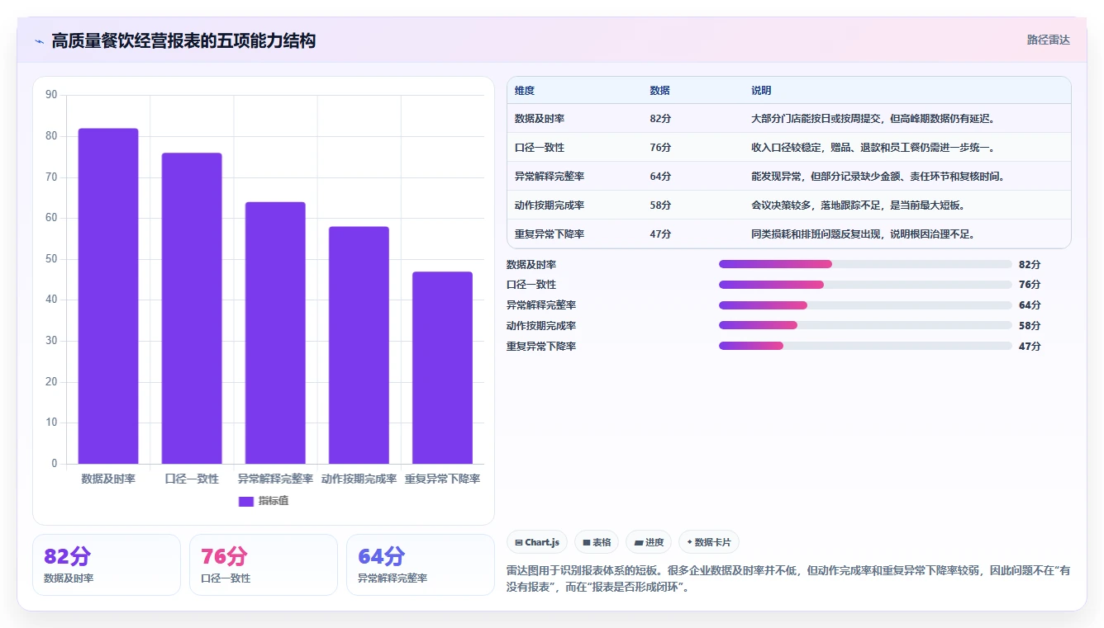Click the 指标值 legend label
1104x628 pixels.
click(274, 501)
